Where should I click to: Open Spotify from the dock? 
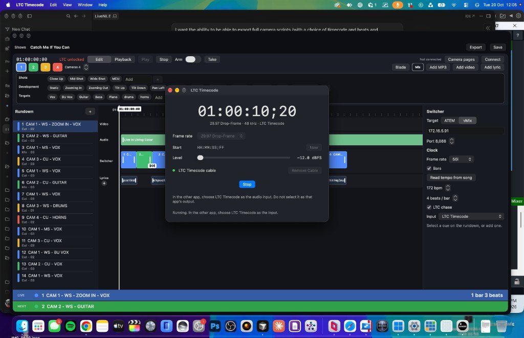coord(70,326)
